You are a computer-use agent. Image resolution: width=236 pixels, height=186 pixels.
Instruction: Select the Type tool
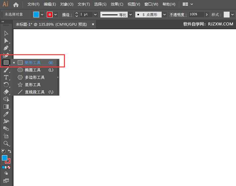[x=6, y=77]
